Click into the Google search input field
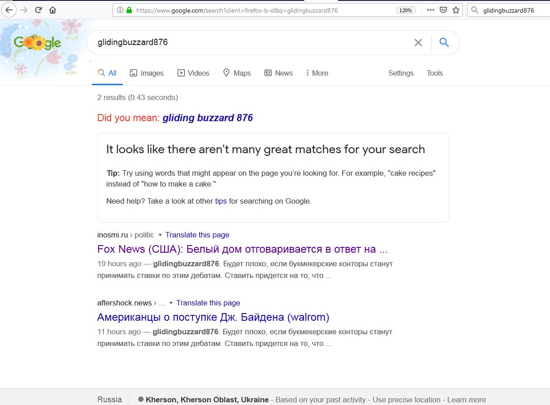550x405 pixels. [x=248, y=43]
